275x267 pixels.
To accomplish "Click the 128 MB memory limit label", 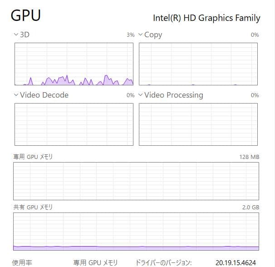I will [249, 157].
